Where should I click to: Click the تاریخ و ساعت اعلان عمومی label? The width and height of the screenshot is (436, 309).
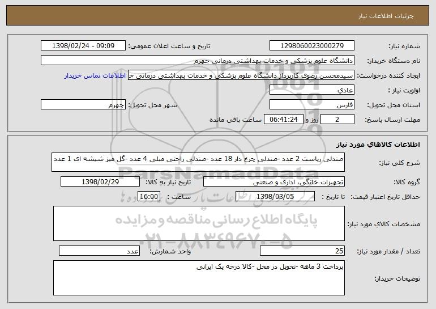(169, 46)
